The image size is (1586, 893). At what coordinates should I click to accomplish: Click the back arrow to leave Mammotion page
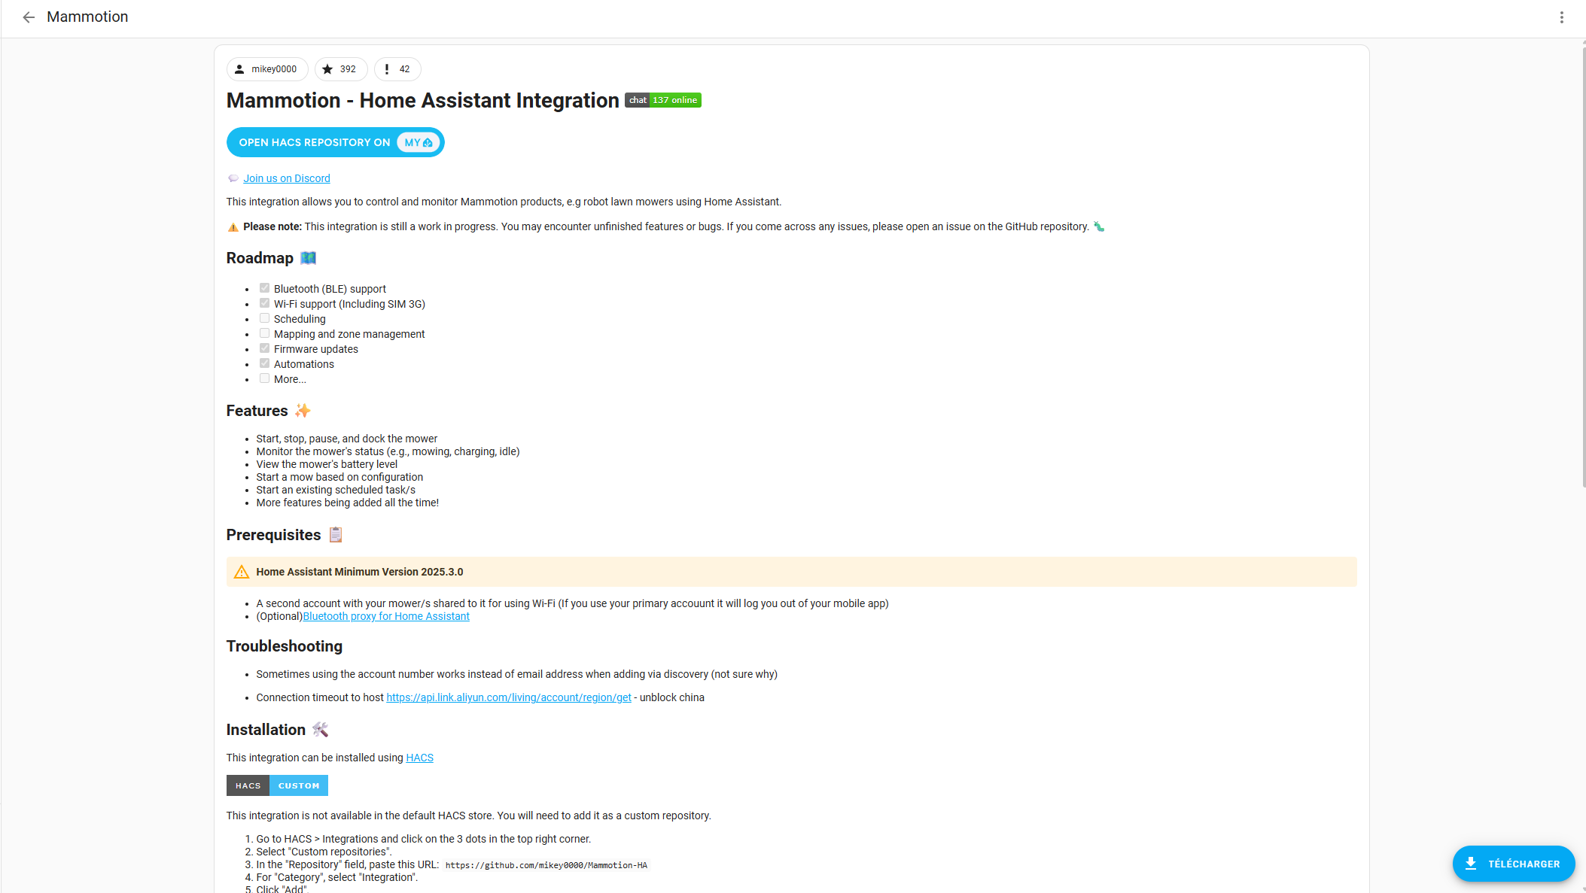click(x=29, y=17)
